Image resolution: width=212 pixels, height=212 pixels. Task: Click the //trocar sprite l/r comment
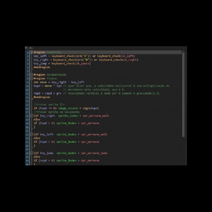pyautogui.click(x=49, y=105)
